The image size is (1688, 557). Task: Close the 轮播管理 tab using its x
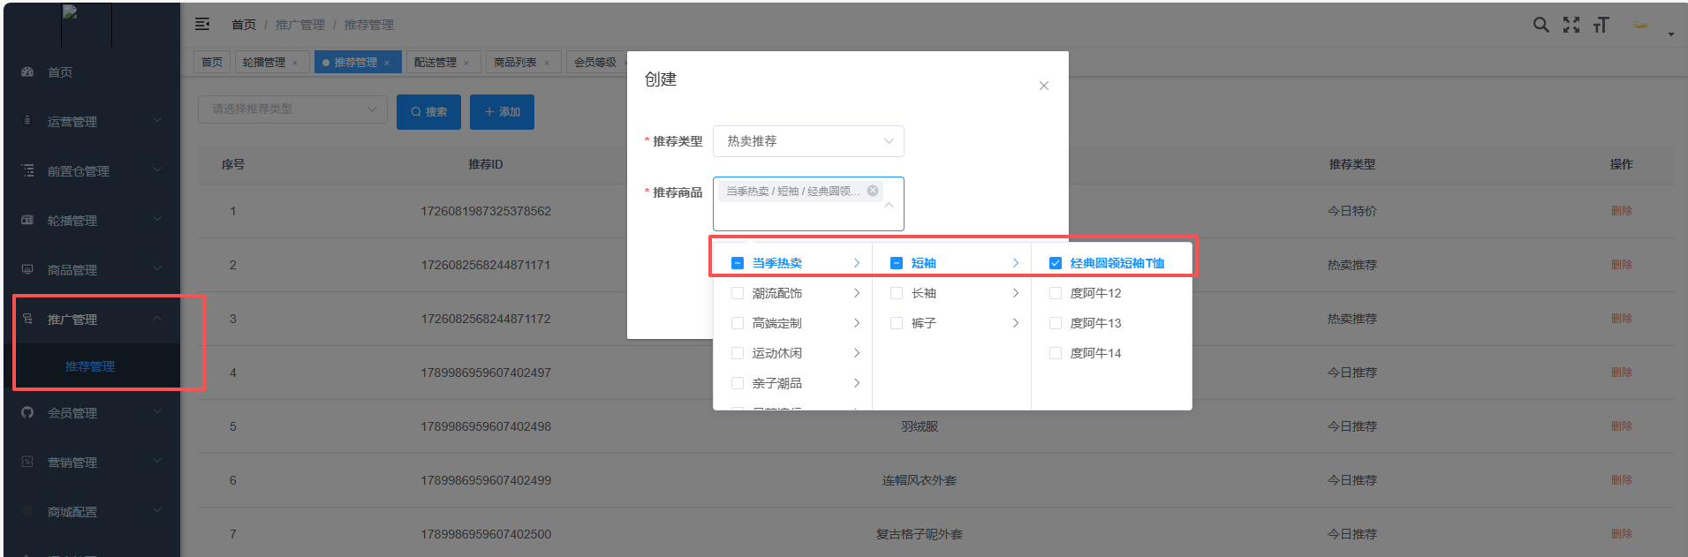(x=295, y=63)
